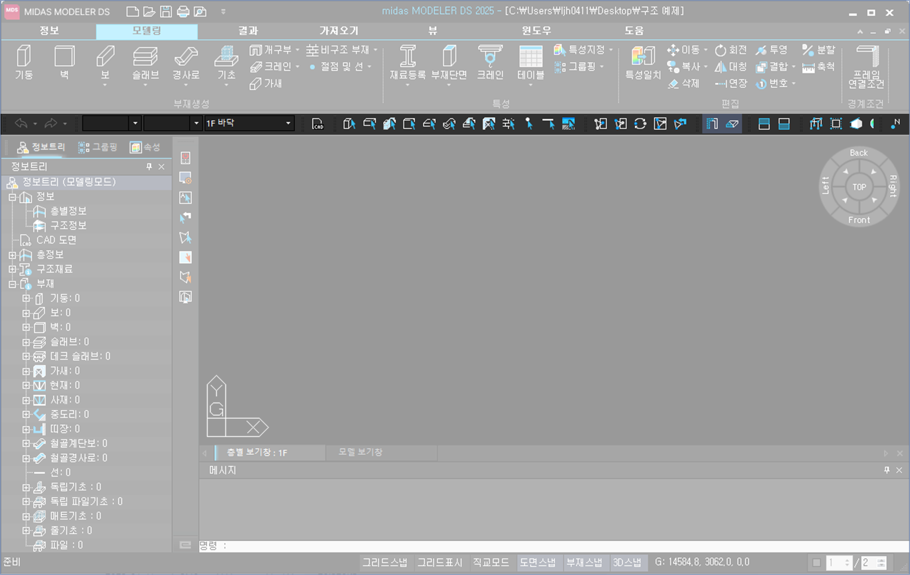910x575 pixels.
Task: Pin the 메시지 panel
Action: pos(887,470)
